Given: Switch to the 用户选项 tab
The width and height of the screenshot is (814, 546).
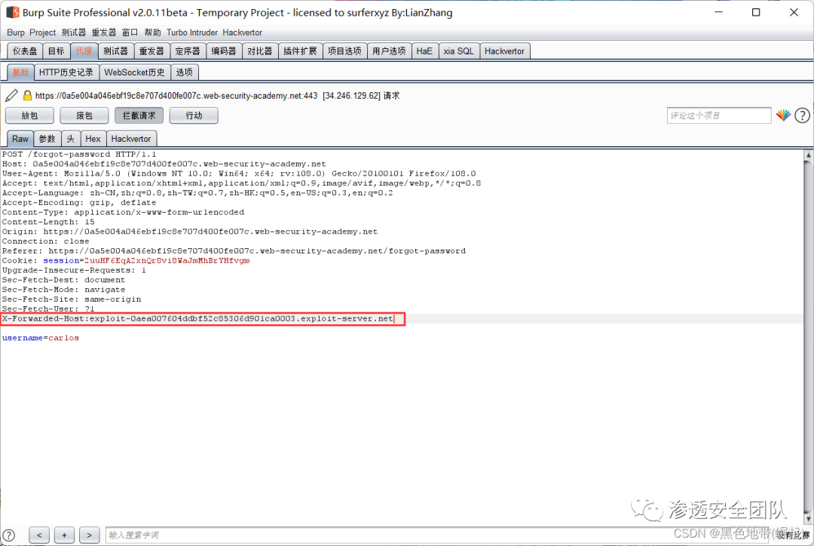Looking at the screenshot, I should tap(389, 51).
